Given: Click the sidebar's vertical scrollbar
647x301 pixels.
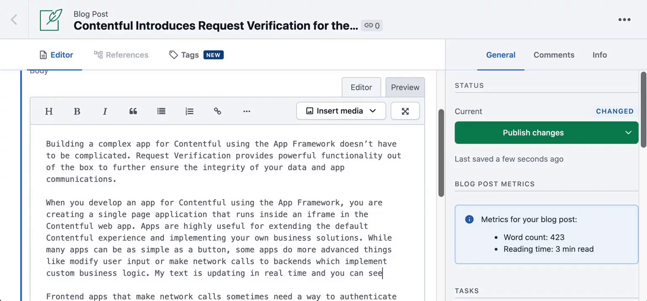Looking at the screenshot, I should 644,110.
